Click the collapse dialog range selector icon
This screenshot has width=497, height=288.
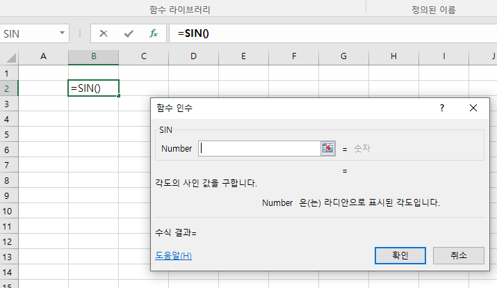pos(327,148)
